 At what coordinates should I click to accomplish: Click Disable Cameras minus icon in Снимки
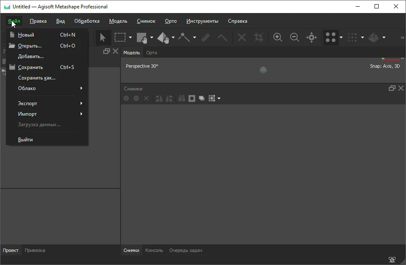(136, 98)
